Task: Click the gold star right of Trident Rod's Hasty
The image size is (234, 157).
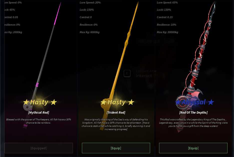Action: (131, 102)
